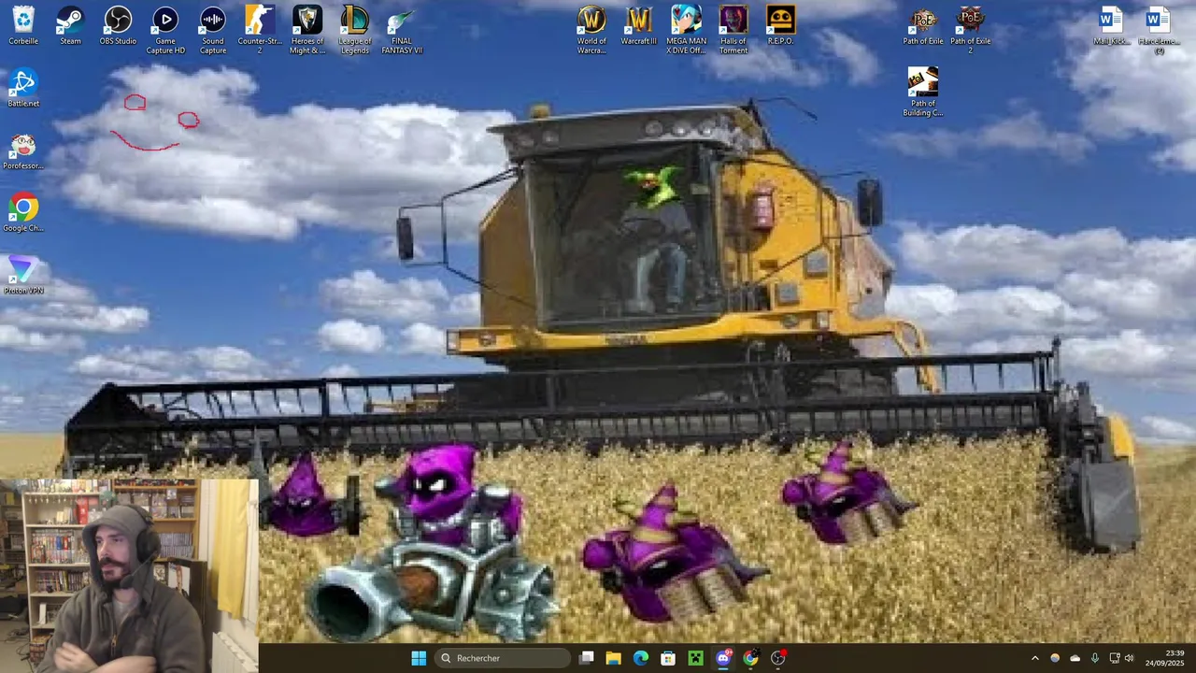The height and width of the screenshot is (673, 1196).
Task: Open OneDrive cloud tray icon
Action: (1075, 658)
